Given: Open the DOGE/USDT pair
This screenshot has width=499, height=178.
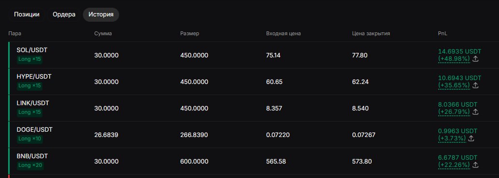Looking at the screenshot, I should click(x=34, y=130).
